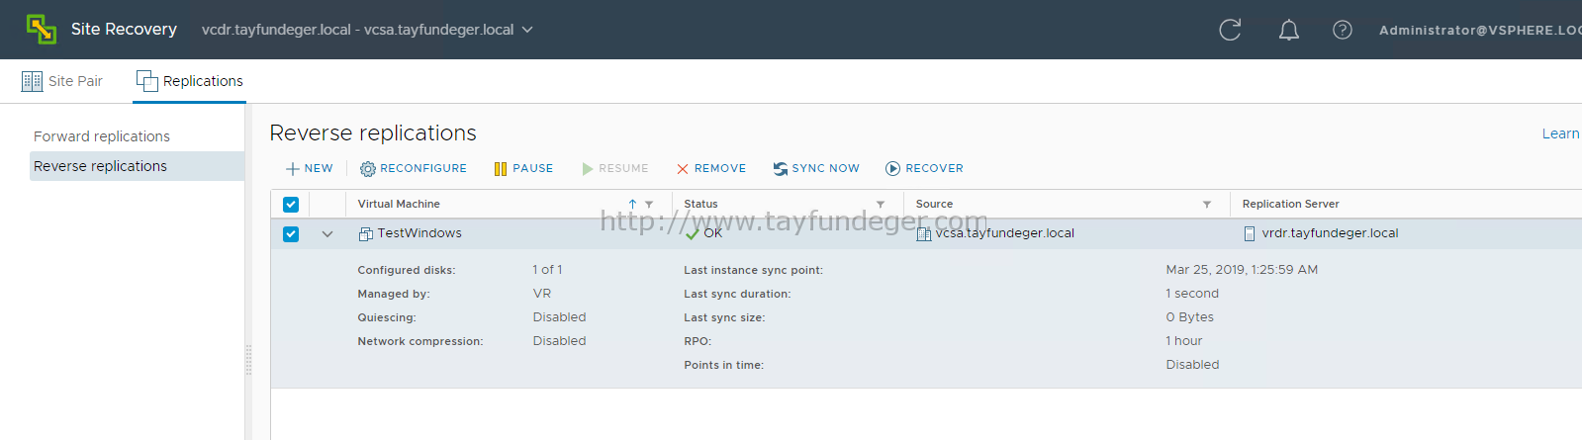
Task: Open the Administrator user menu
Action: tap(1480, 30)
